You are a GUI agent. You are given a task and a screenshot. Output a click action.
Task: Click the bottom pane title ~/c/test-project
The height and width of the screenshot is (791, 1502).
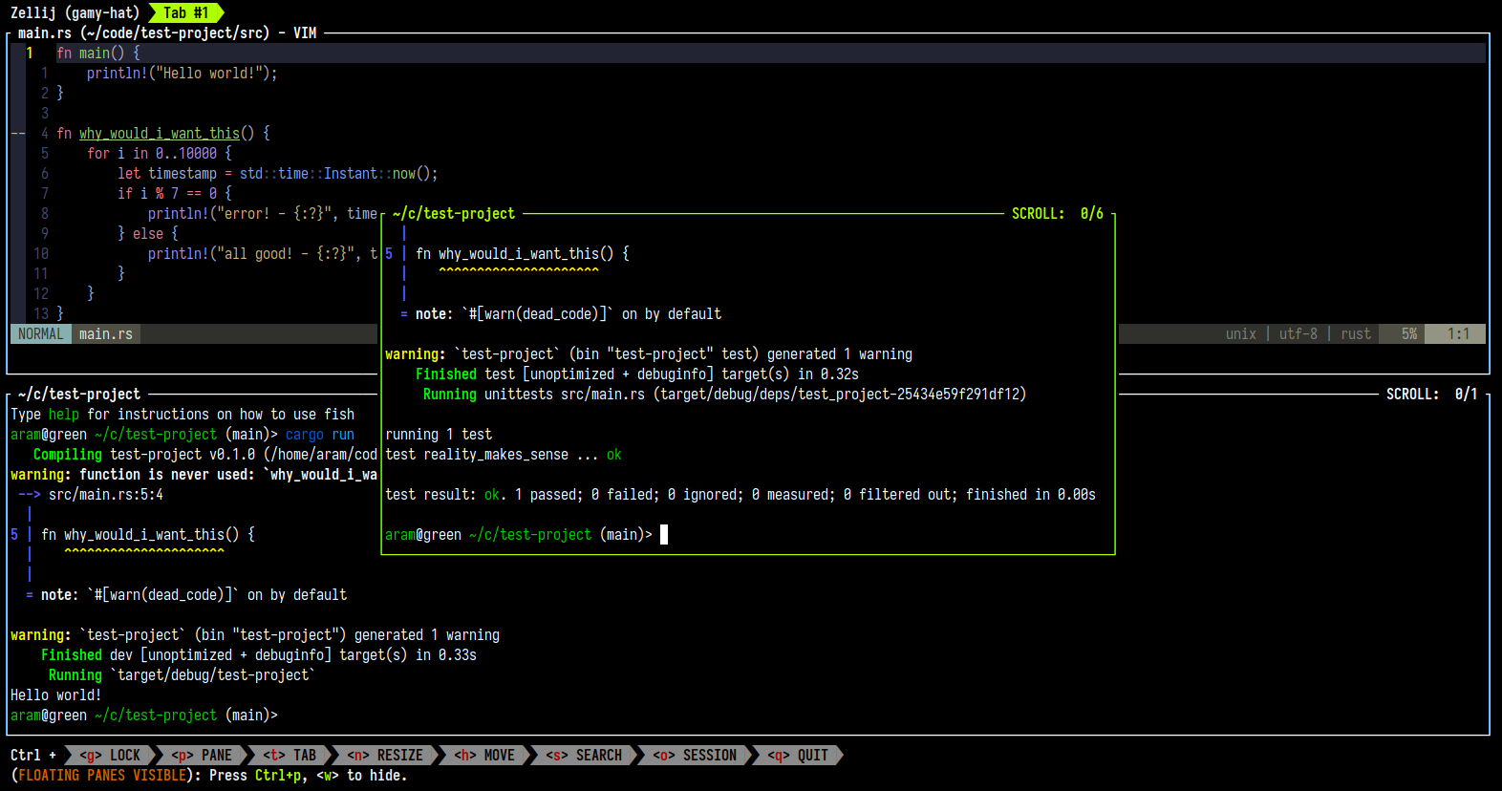click(x=79, y=394)
